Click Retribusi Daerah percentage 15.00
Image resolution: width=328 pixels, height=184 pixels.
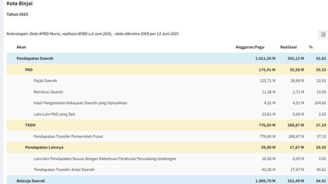pyautogui.click(x=321, y=92)
